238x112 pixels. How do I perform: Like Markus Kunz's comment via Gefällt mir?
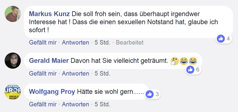(x=43, y=43)
